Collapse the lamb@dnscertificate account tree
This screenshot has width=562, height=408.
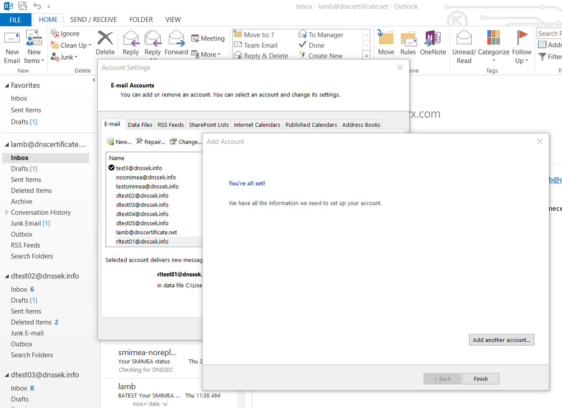point(7,144)
